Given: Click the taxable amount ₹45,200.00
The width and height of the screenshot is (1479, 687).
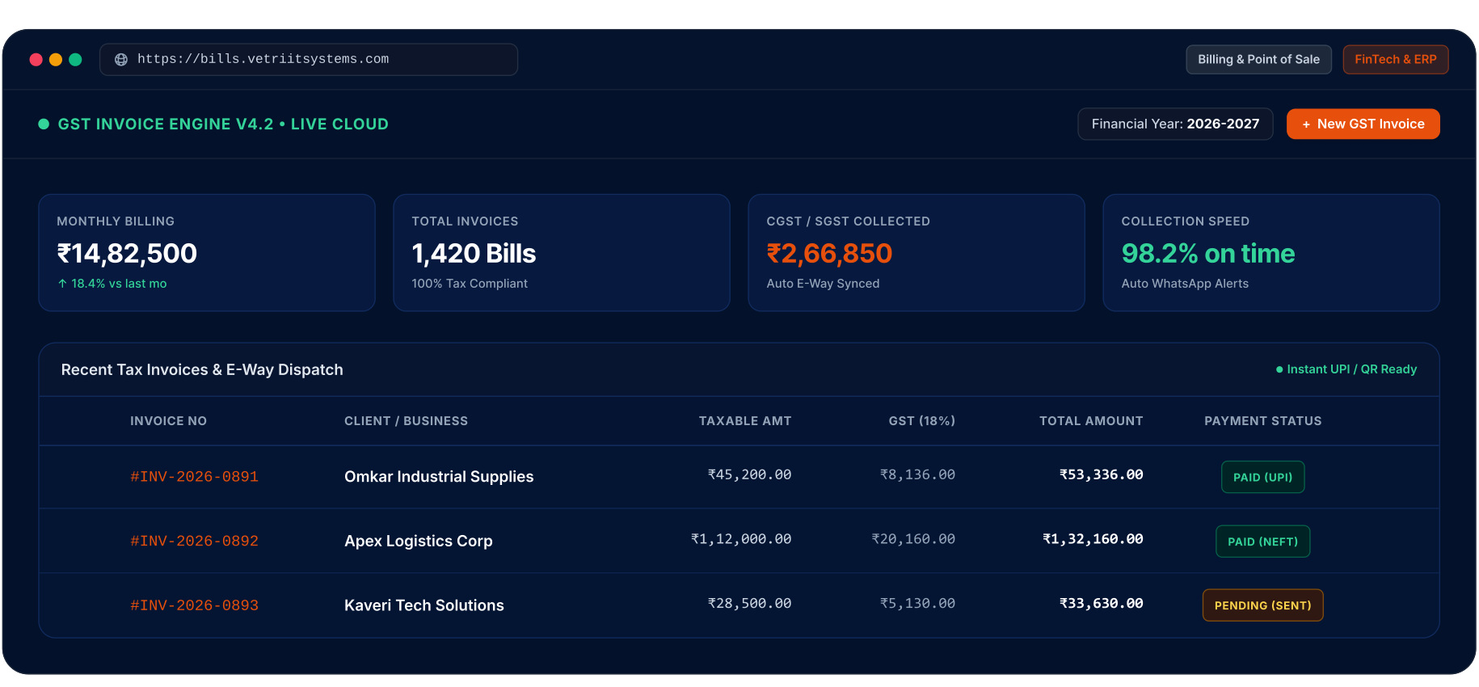Looking at the screenshot, I should click(x=749, y=474).
